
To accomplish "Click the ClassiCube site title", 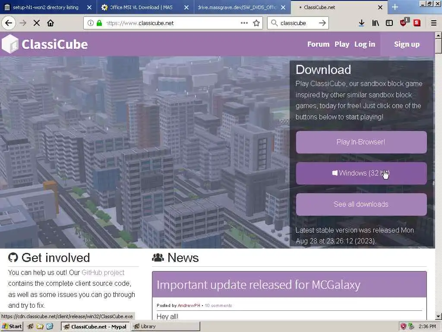I will [x=54, y=45].
